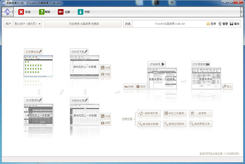Open 帮助 help with the green question icon
245x164 pixels.
click(x=42, y=12)
